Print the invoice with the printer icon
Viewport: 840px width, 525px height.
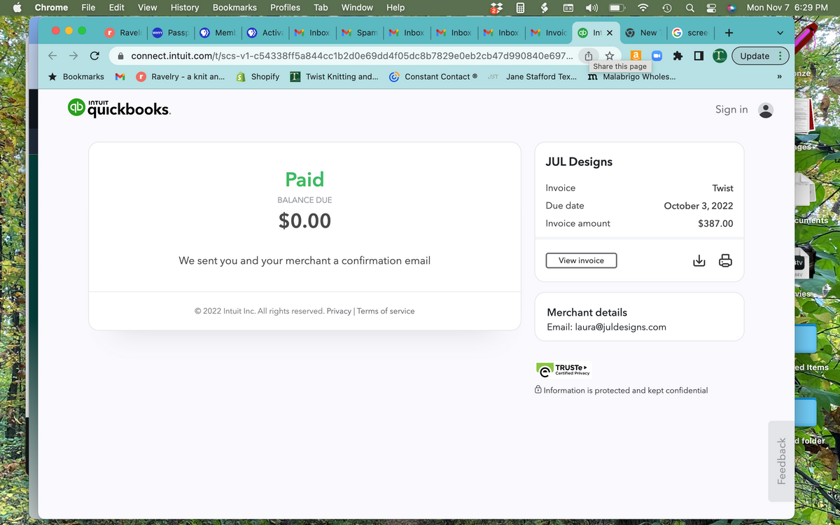click(725, 261)
